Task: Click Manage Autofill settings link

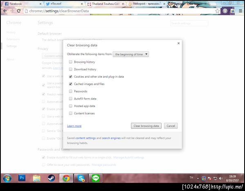Action: (x=129, y=158)
